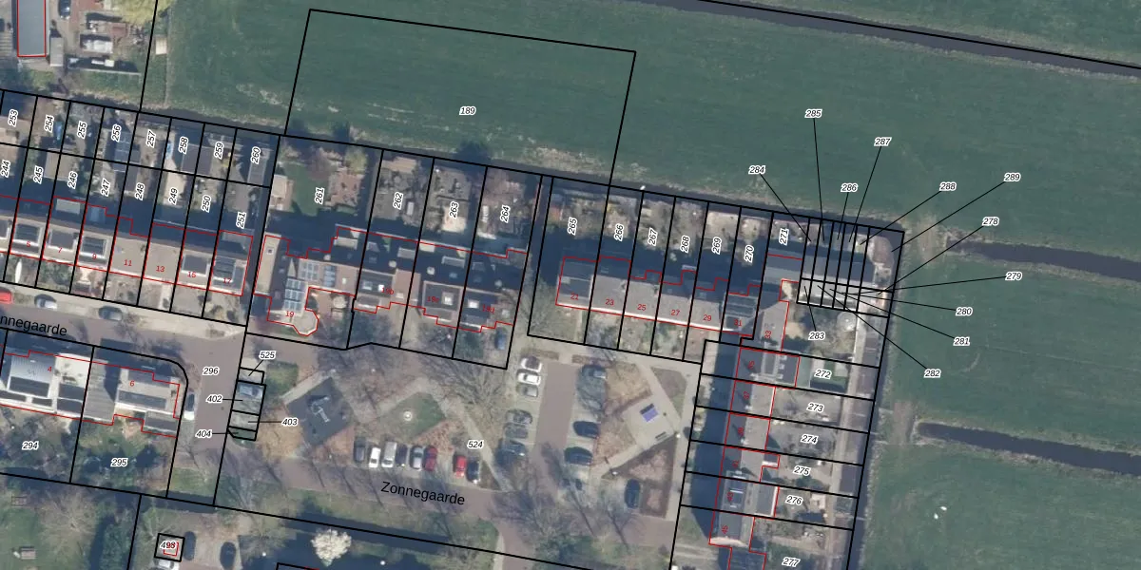Select parcel label 284 callout
Viewport: 1141px width, 570px height.
pos(757,170)
